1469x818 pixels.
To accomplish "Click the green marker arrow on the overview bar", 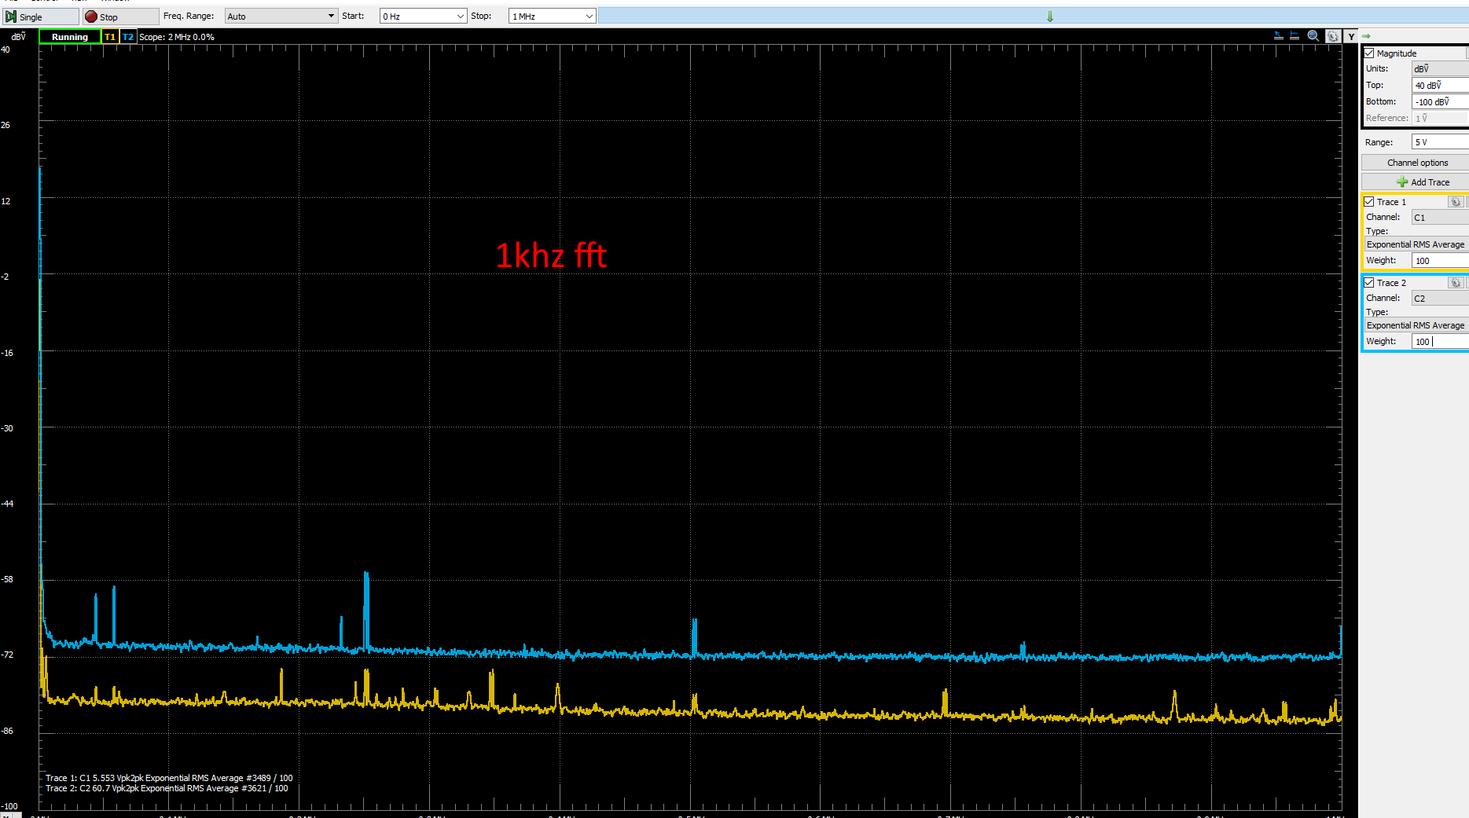I will click(1050, 17).
